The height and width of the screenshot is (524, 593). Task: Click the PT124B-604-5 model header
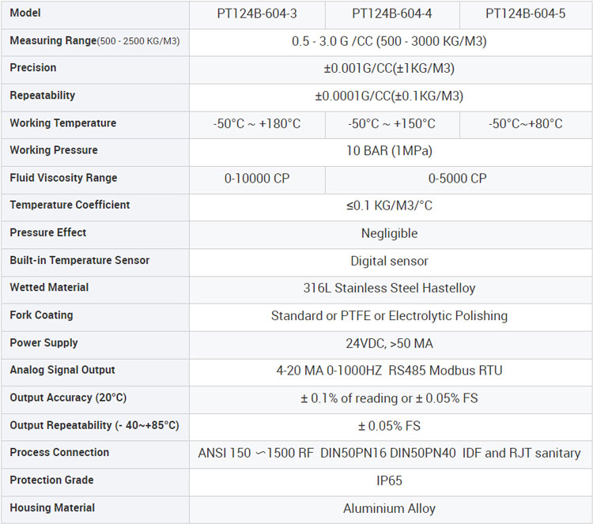(x=525, y=13)
